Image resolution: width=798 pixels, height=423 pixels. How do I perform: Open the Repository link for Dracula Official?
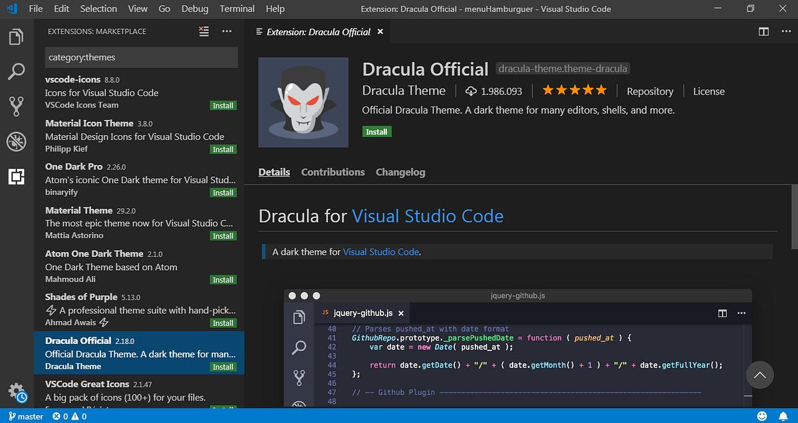tap(650, 91)
